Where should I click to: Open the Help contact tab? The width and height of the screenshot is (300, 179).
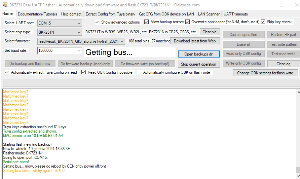click(x=71, y=14)
